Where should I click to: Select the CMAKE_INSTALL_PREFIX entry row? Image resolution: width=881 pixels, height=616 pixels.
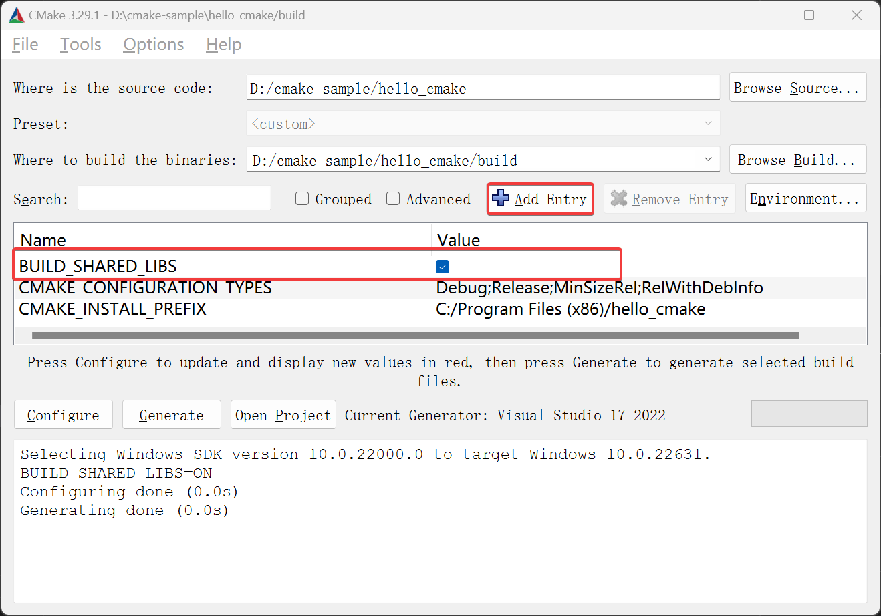(113, 309)
